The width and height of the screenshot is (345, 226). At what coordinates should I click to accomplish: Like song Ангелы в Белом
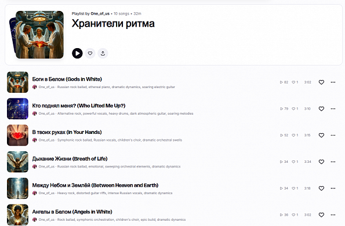321,215
